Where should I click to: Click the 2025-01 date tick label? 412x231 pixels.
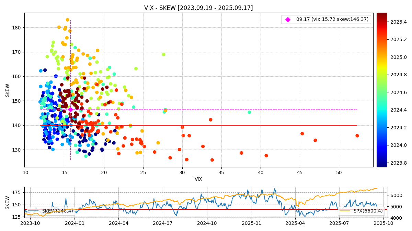(x=251, y=223)
